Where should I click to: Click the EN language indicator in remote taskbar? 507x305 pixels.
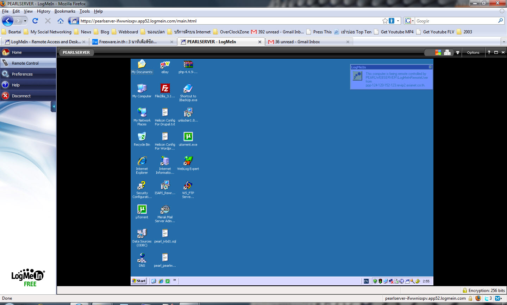(x=366, y=281)
